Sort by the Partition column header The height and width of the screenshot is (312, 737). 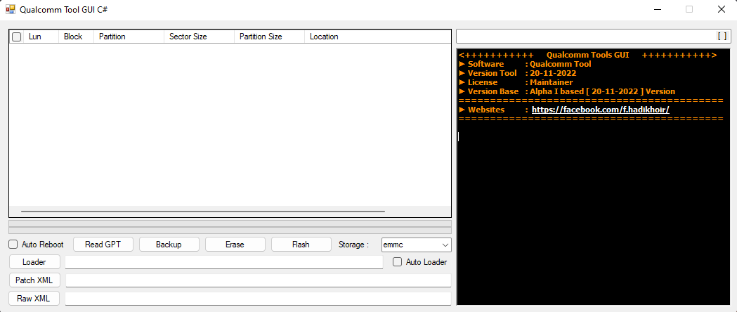(129, 37)
